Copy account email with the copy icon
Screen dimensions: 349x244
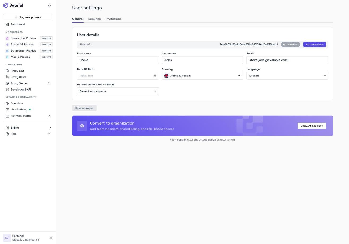coord(39,240)
